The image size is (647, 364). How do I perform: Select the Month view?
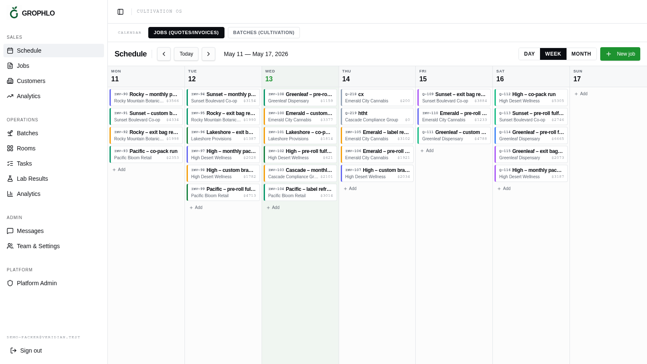click(x=581, y=54)
